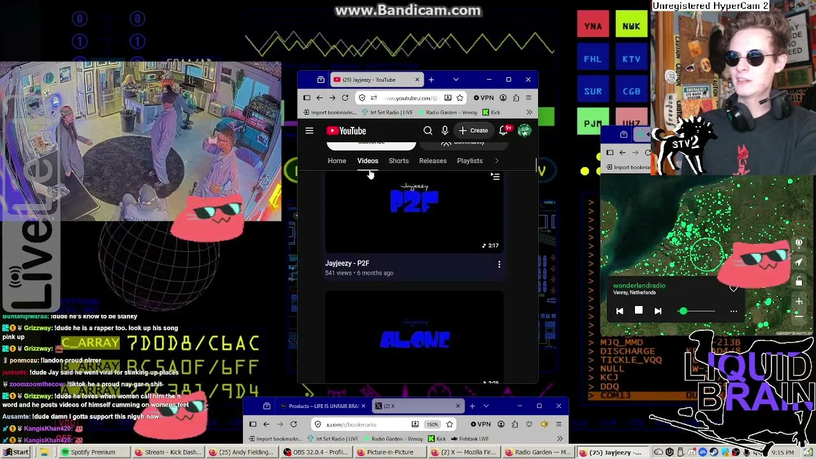Open extensions puzzle icon in YouTube window

(516, 98)
